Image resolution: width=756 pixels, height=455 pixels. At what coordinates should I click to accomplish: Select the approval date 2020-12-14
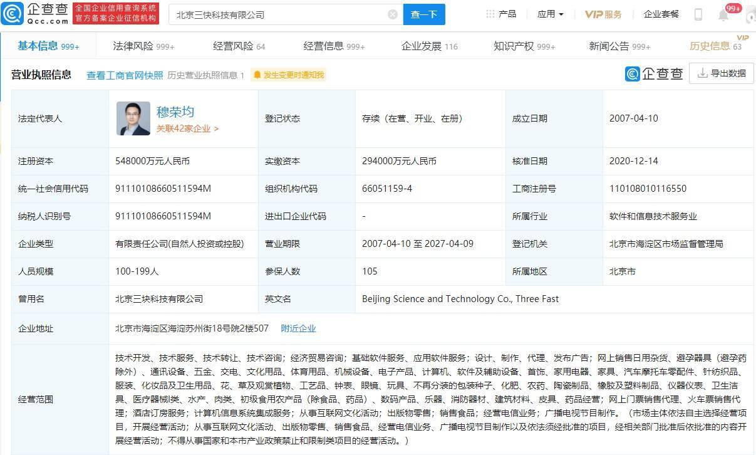pos(634,161)
